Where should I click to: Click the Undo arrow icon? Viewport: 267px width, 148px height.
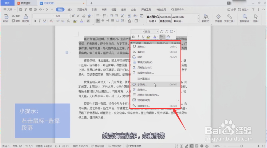(x=41, y=10)
